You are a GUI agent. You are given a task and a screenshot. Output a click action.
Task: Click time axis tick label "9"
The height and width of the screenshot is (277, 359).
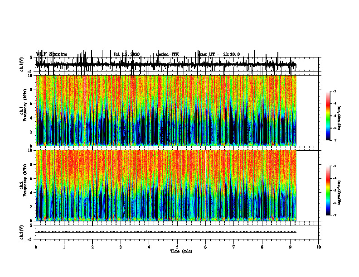(x=290, y=247)
